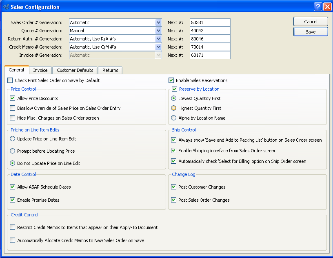This screenshot has width=333, height=258.
Task: Select Alpha by Location Name option
Action: click(x=174, y=118)
